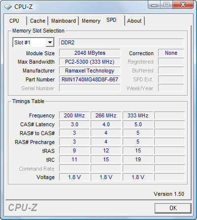This screenshot has width=197, height=220.
Task: Click the Correction value None
Action: 171,53
